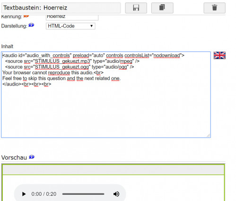
Task: Open the Darstellung HTML-Code dropdown
Action: (70, 26)
